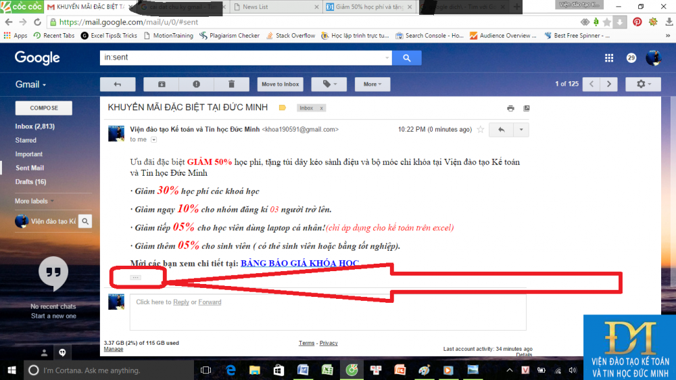Click the BẢNG BÁO GIÁ KHÓA HỌC link
Screen dimensions: 676x380
299,263
